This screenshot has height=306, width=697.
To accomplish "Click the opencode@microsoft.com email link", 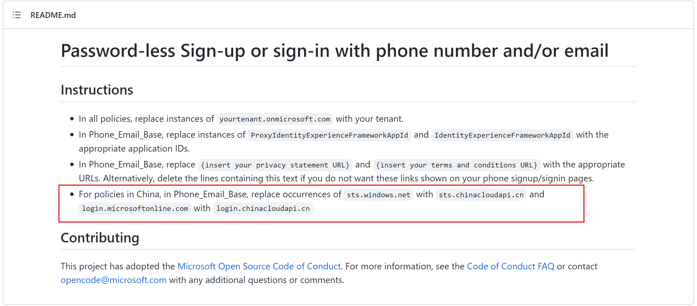I will (x=113, y=280).
